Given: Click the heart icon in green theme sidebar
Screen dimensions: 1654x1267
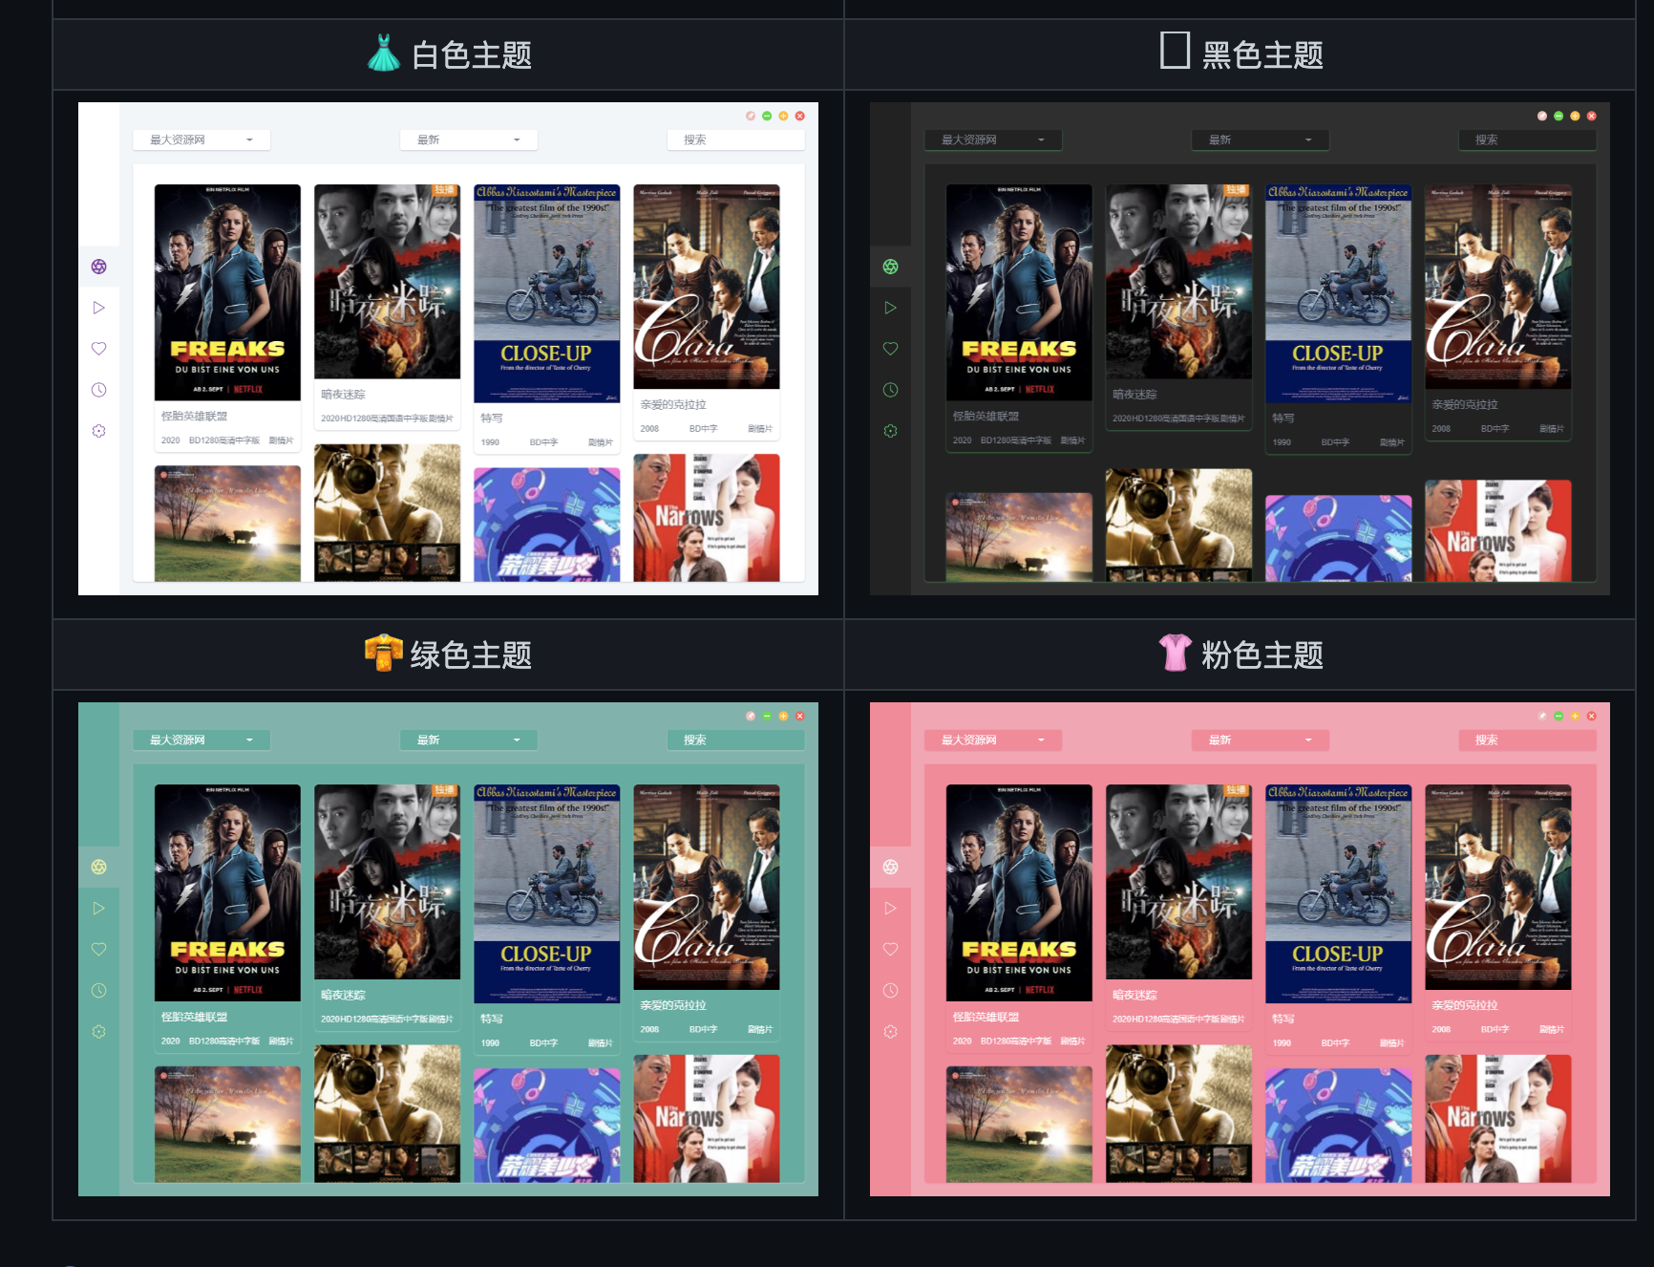Looking at the screenshot, I should tap(98, 949).
